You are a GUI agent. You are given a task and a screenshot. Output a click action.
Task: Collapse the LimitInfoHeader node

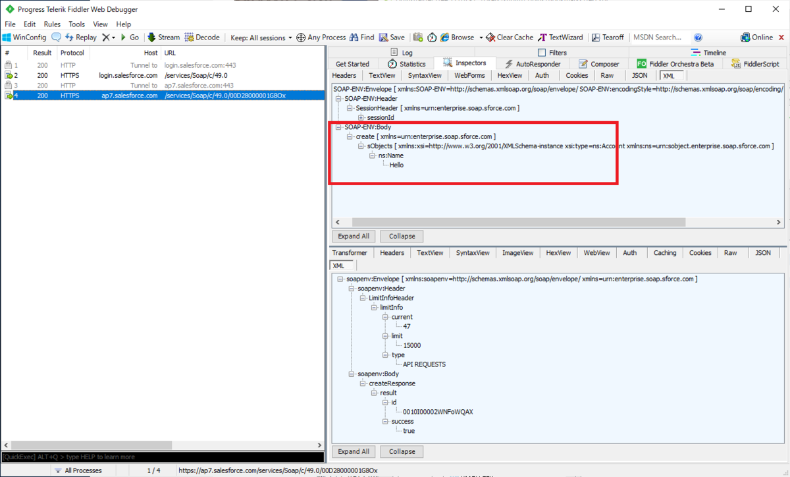point(362,298)
